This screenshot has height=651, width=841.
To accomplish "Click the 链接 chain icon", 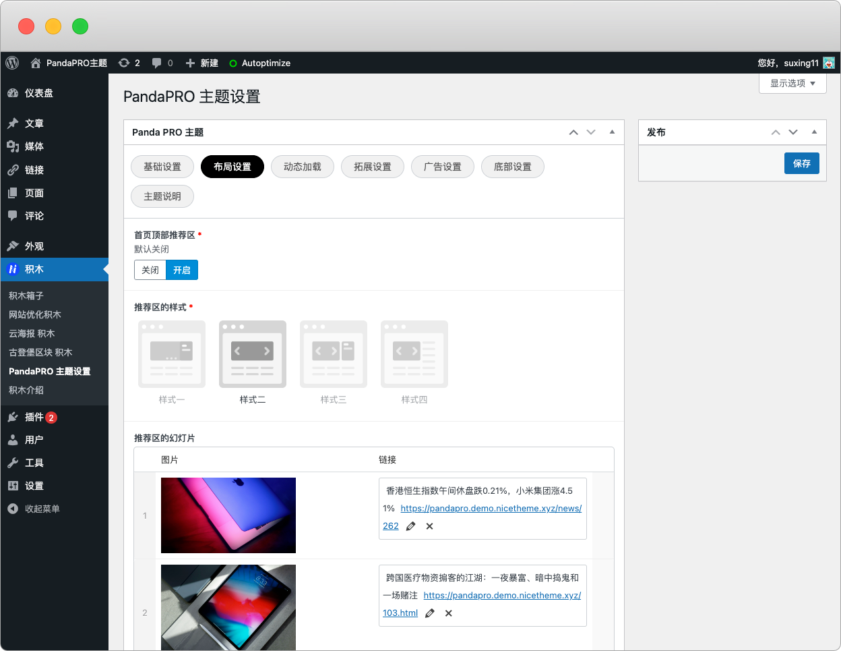I will pos(13,170).
